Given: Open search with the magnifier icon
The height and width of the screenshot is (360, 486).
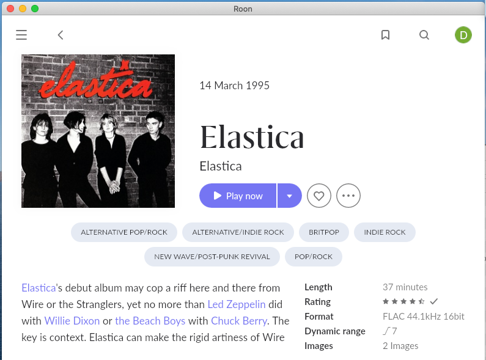Looking at the screenshot, I should pyautogui.click(x=424, y=35).
